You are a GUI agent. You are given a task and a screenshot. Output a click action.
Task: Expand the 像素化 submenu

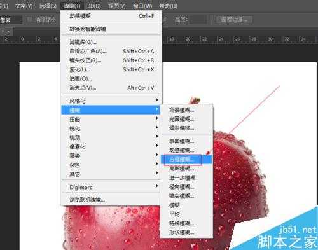tap(111, 146)
